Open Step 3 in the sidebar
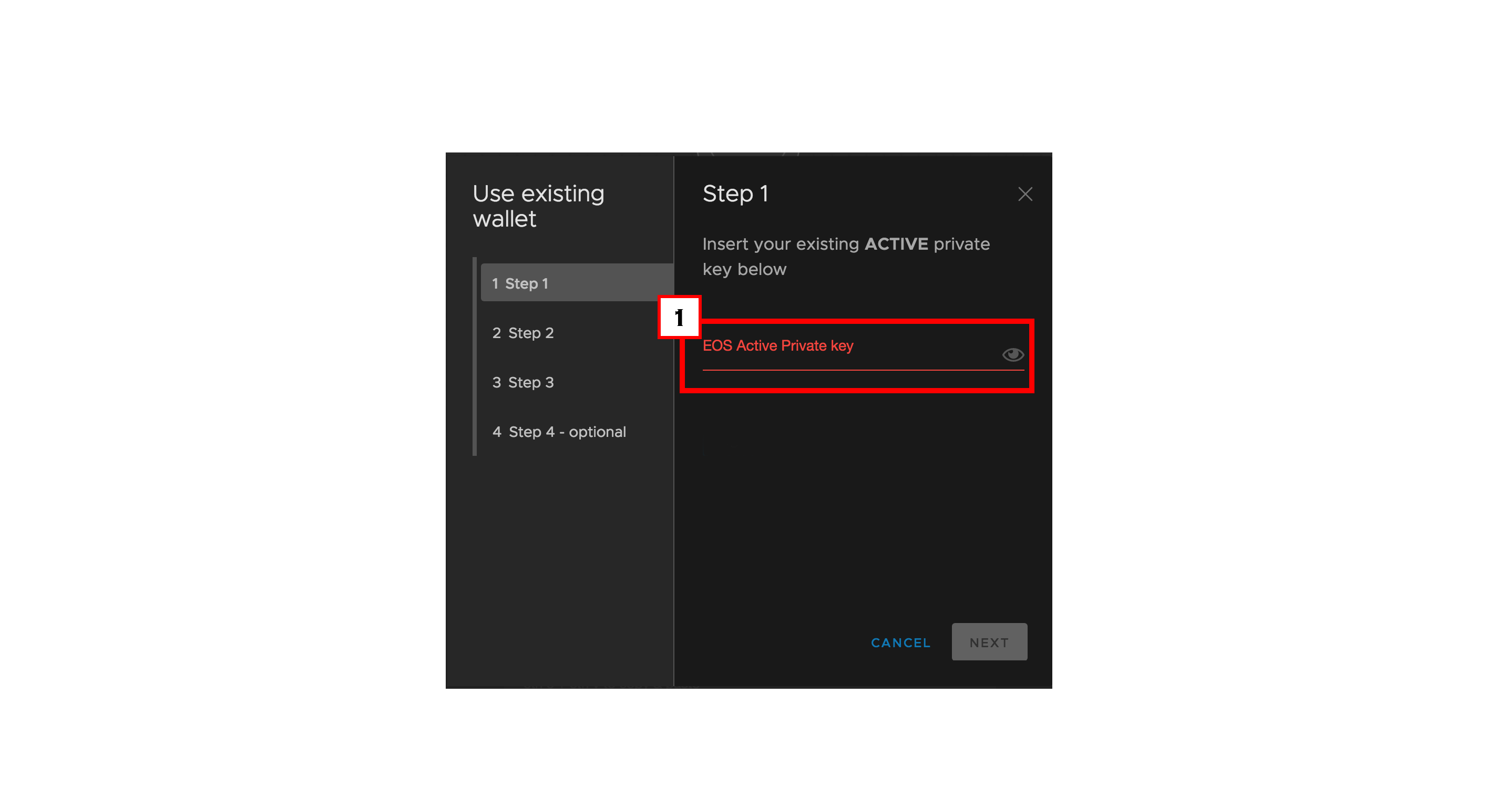 [x=522, y=382]
